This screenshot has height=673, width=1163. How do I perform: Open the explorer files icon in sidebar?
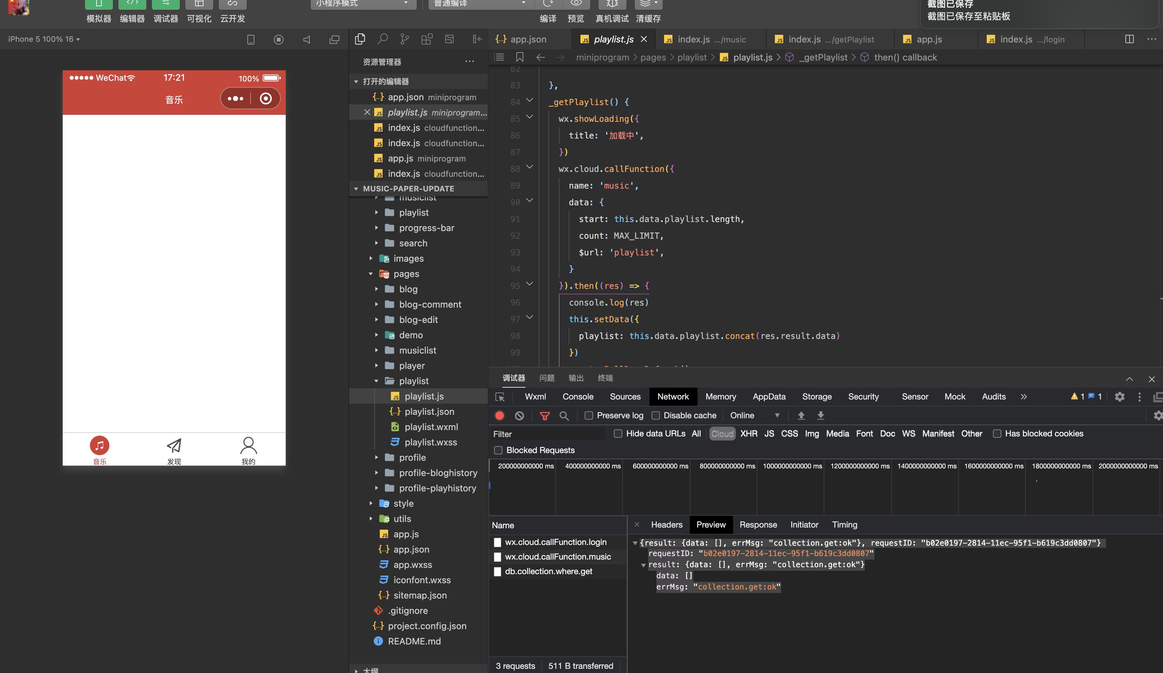pyautogui.click(x=360, y=39)
